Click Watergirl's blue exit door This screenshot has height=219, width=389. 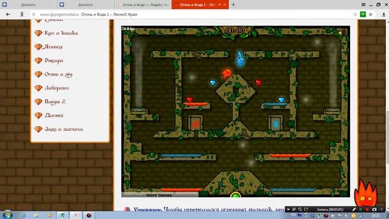(x=275, y=123)
